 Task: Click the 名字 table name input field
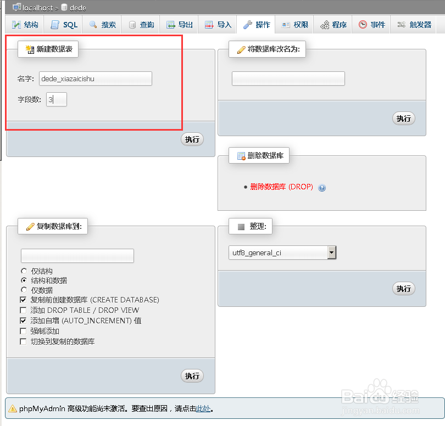click(x=95, y=79)
